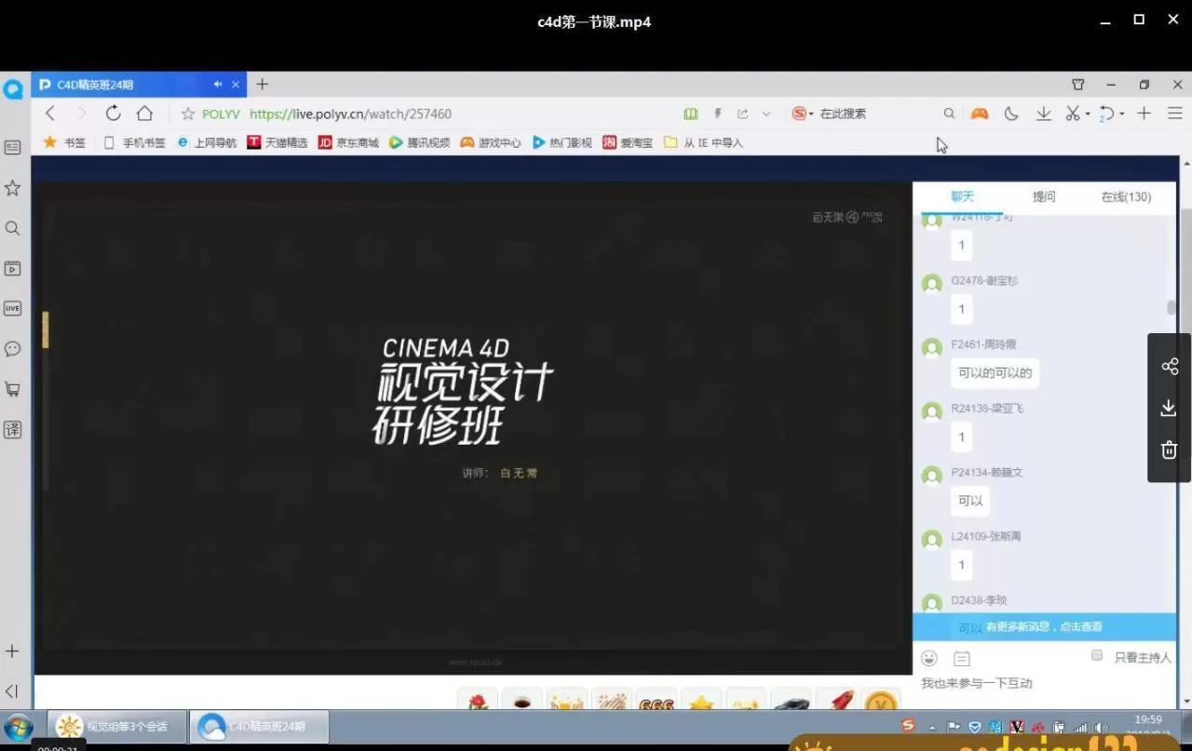Open the browser download manager
Image resolution: width=1192 pixels, height=751 pixels.
[x=1042, y=113]
